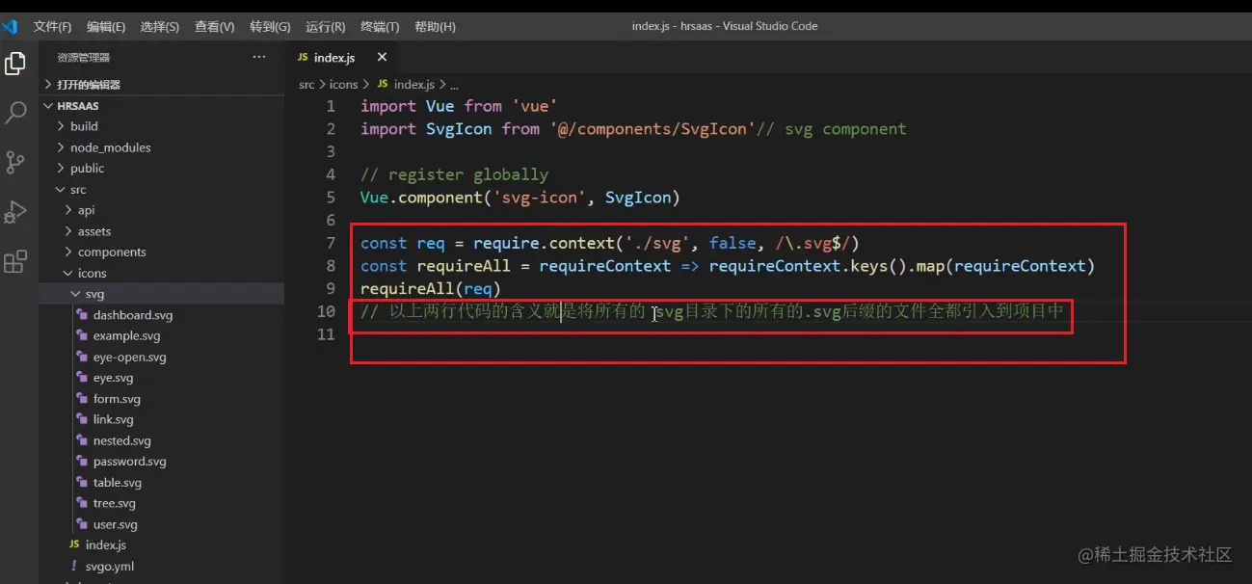Collapse the icons folder
The height and width of the screenshot is (584, 1252).
tap(162, 274)
